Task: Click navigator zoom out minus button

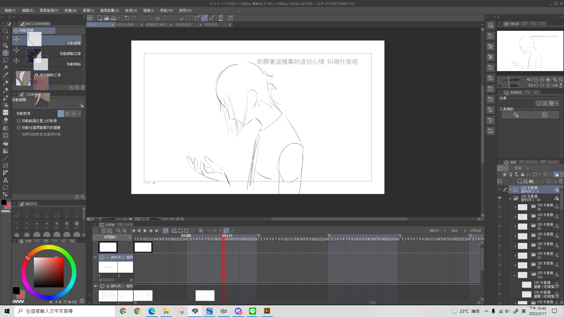Action: coord(536,80)
